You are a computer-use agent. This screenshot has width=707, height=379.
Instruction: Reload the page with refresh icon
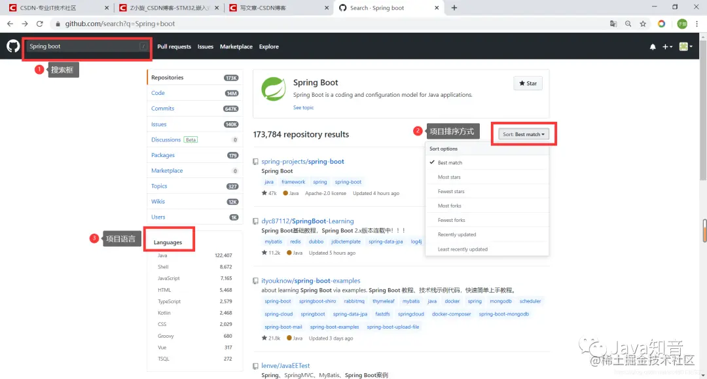pyautogui.click(x=40, y=24)
